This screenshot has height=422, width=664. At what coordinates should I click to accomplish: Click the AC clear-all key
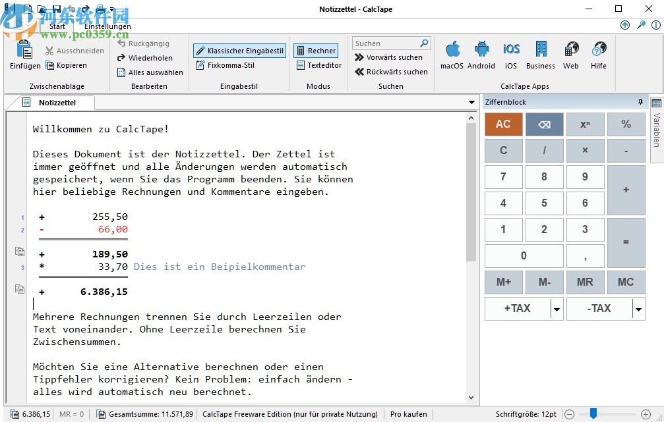[503, 124]
